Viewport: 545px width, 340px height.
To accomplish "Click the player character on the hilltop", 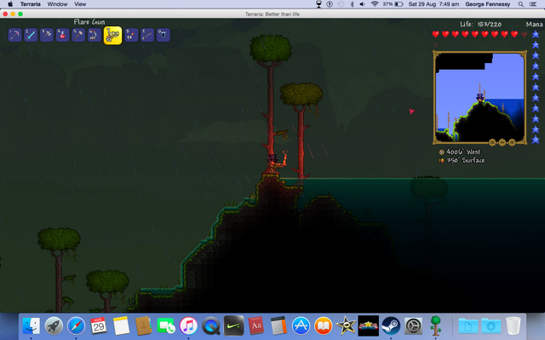I will [x=273, y=165].
